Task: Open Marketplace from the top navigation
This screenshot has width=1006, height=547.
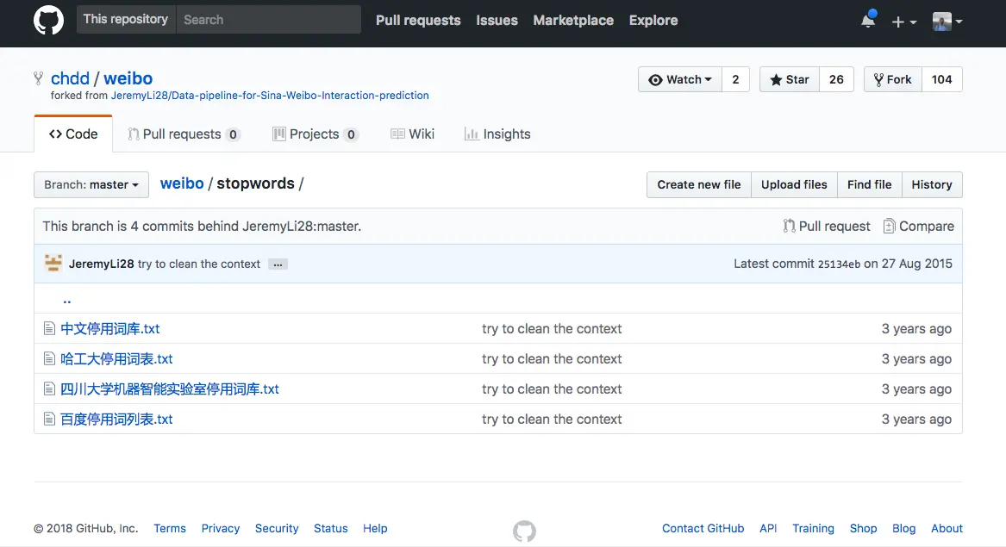Action: tap(573, 21)
